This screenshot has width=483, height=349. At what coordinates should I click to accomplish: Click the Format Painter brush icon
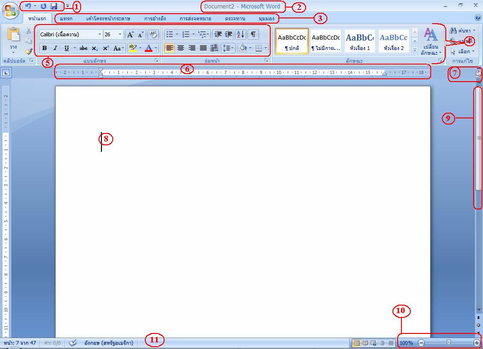29,51
